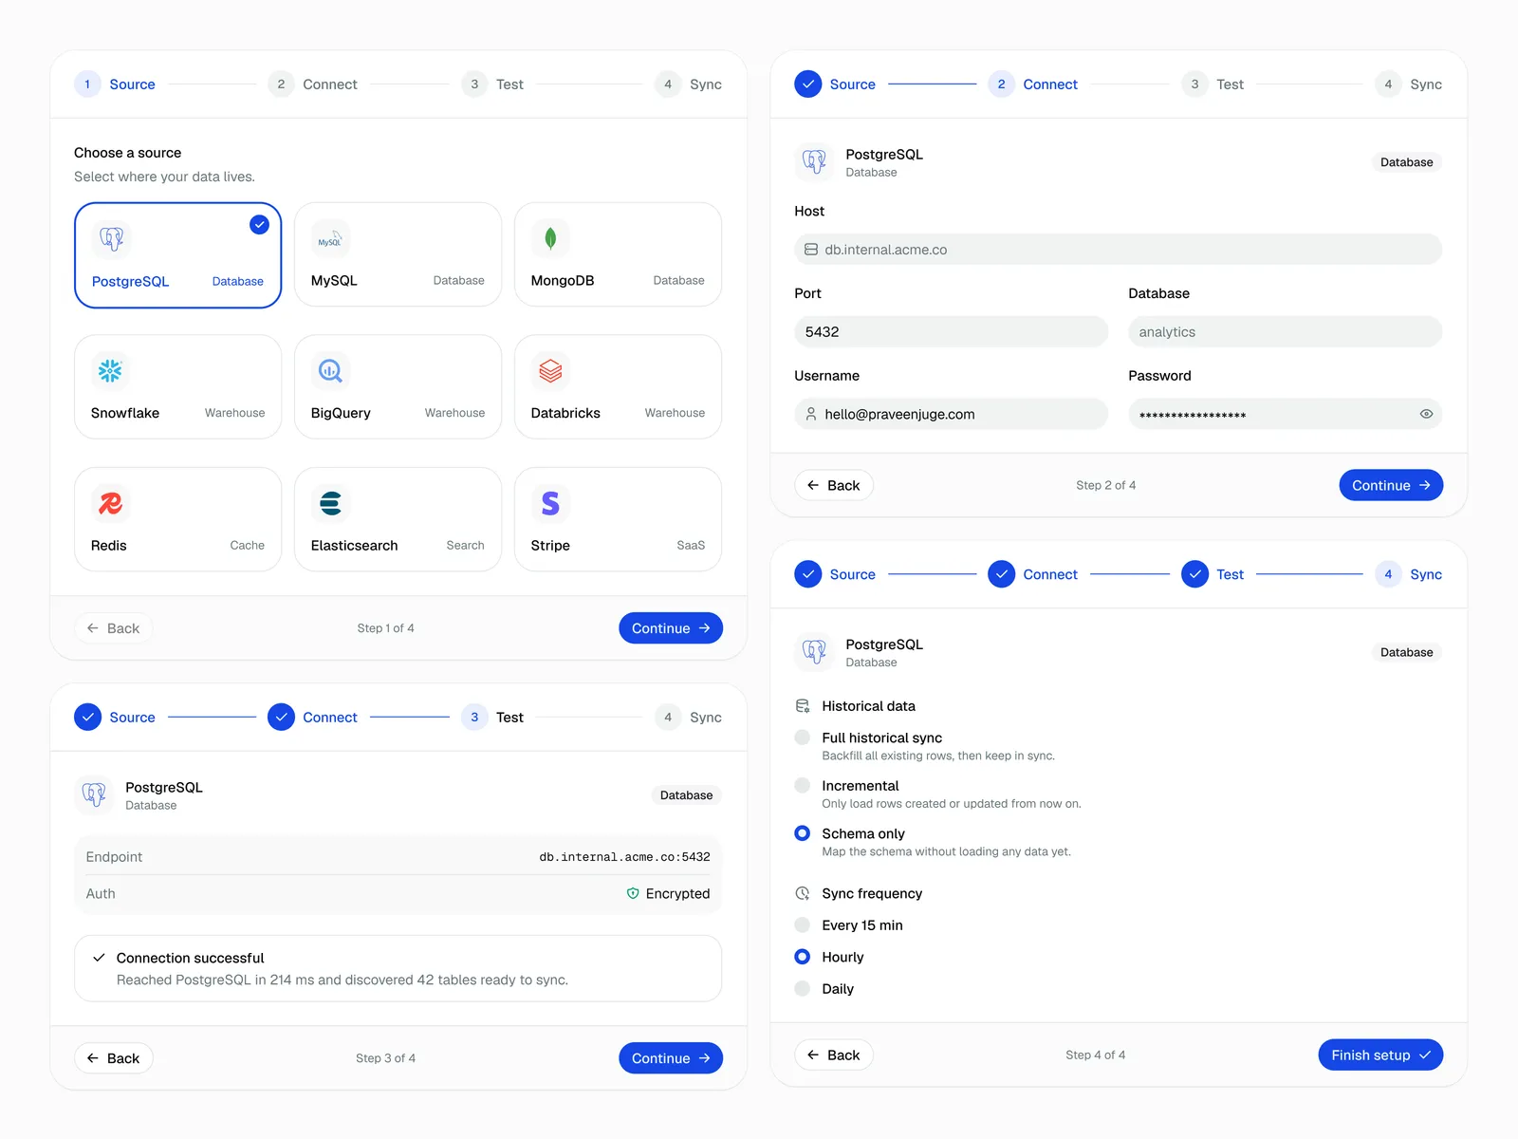Open step 2 Connect in Source panel stepper

313,84
